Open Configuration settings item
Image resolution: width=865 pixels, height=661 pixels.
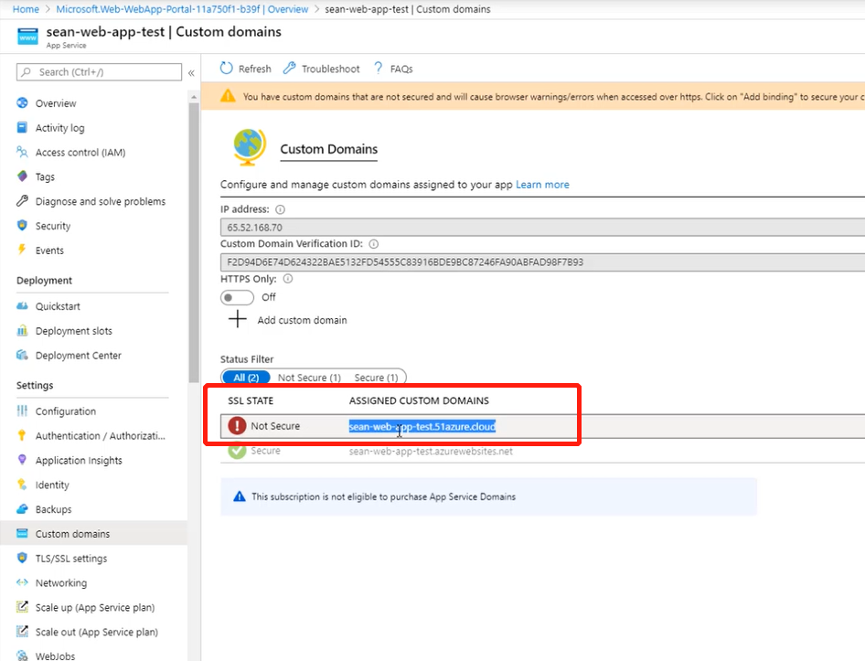(66, 411)
